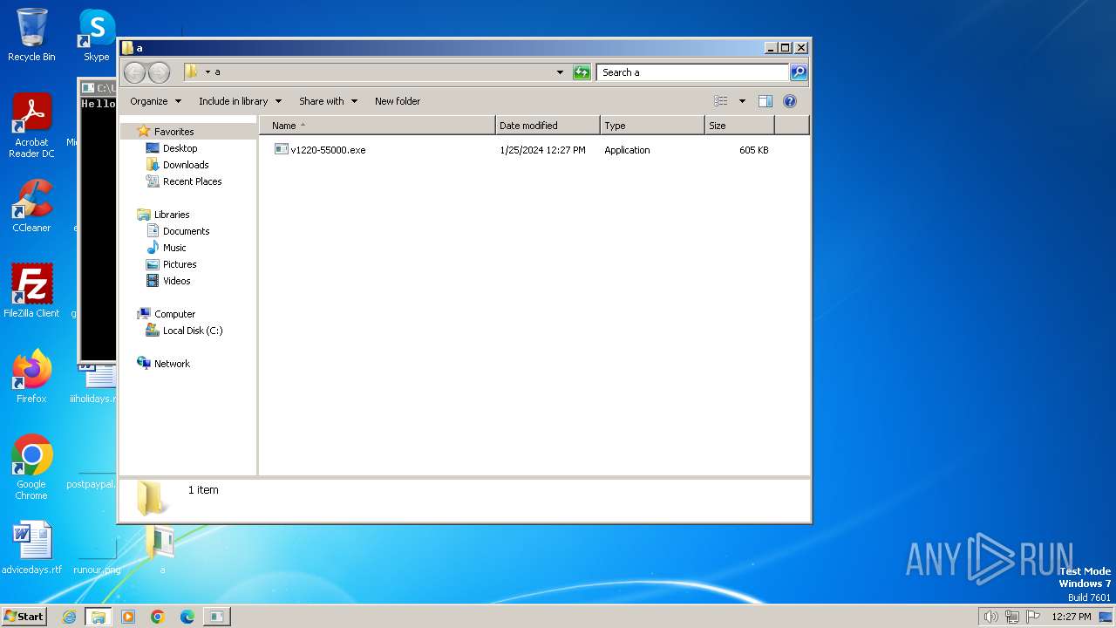Screen dimensions: 1116x628
Task: Select the Recycle Bin desktop icon
Action: pyautogui.click(x=31, y=35)
